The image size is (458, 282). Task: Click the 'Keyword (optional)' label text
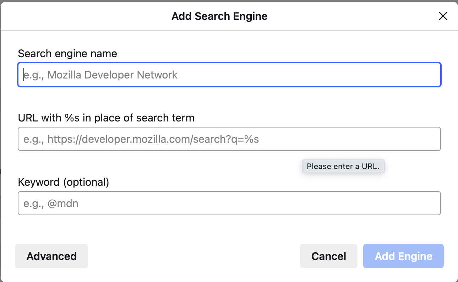tap(64, 182)
